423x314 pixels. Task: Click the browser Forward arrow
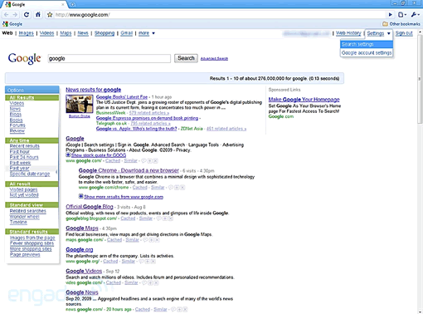click(x=15, y=15)
